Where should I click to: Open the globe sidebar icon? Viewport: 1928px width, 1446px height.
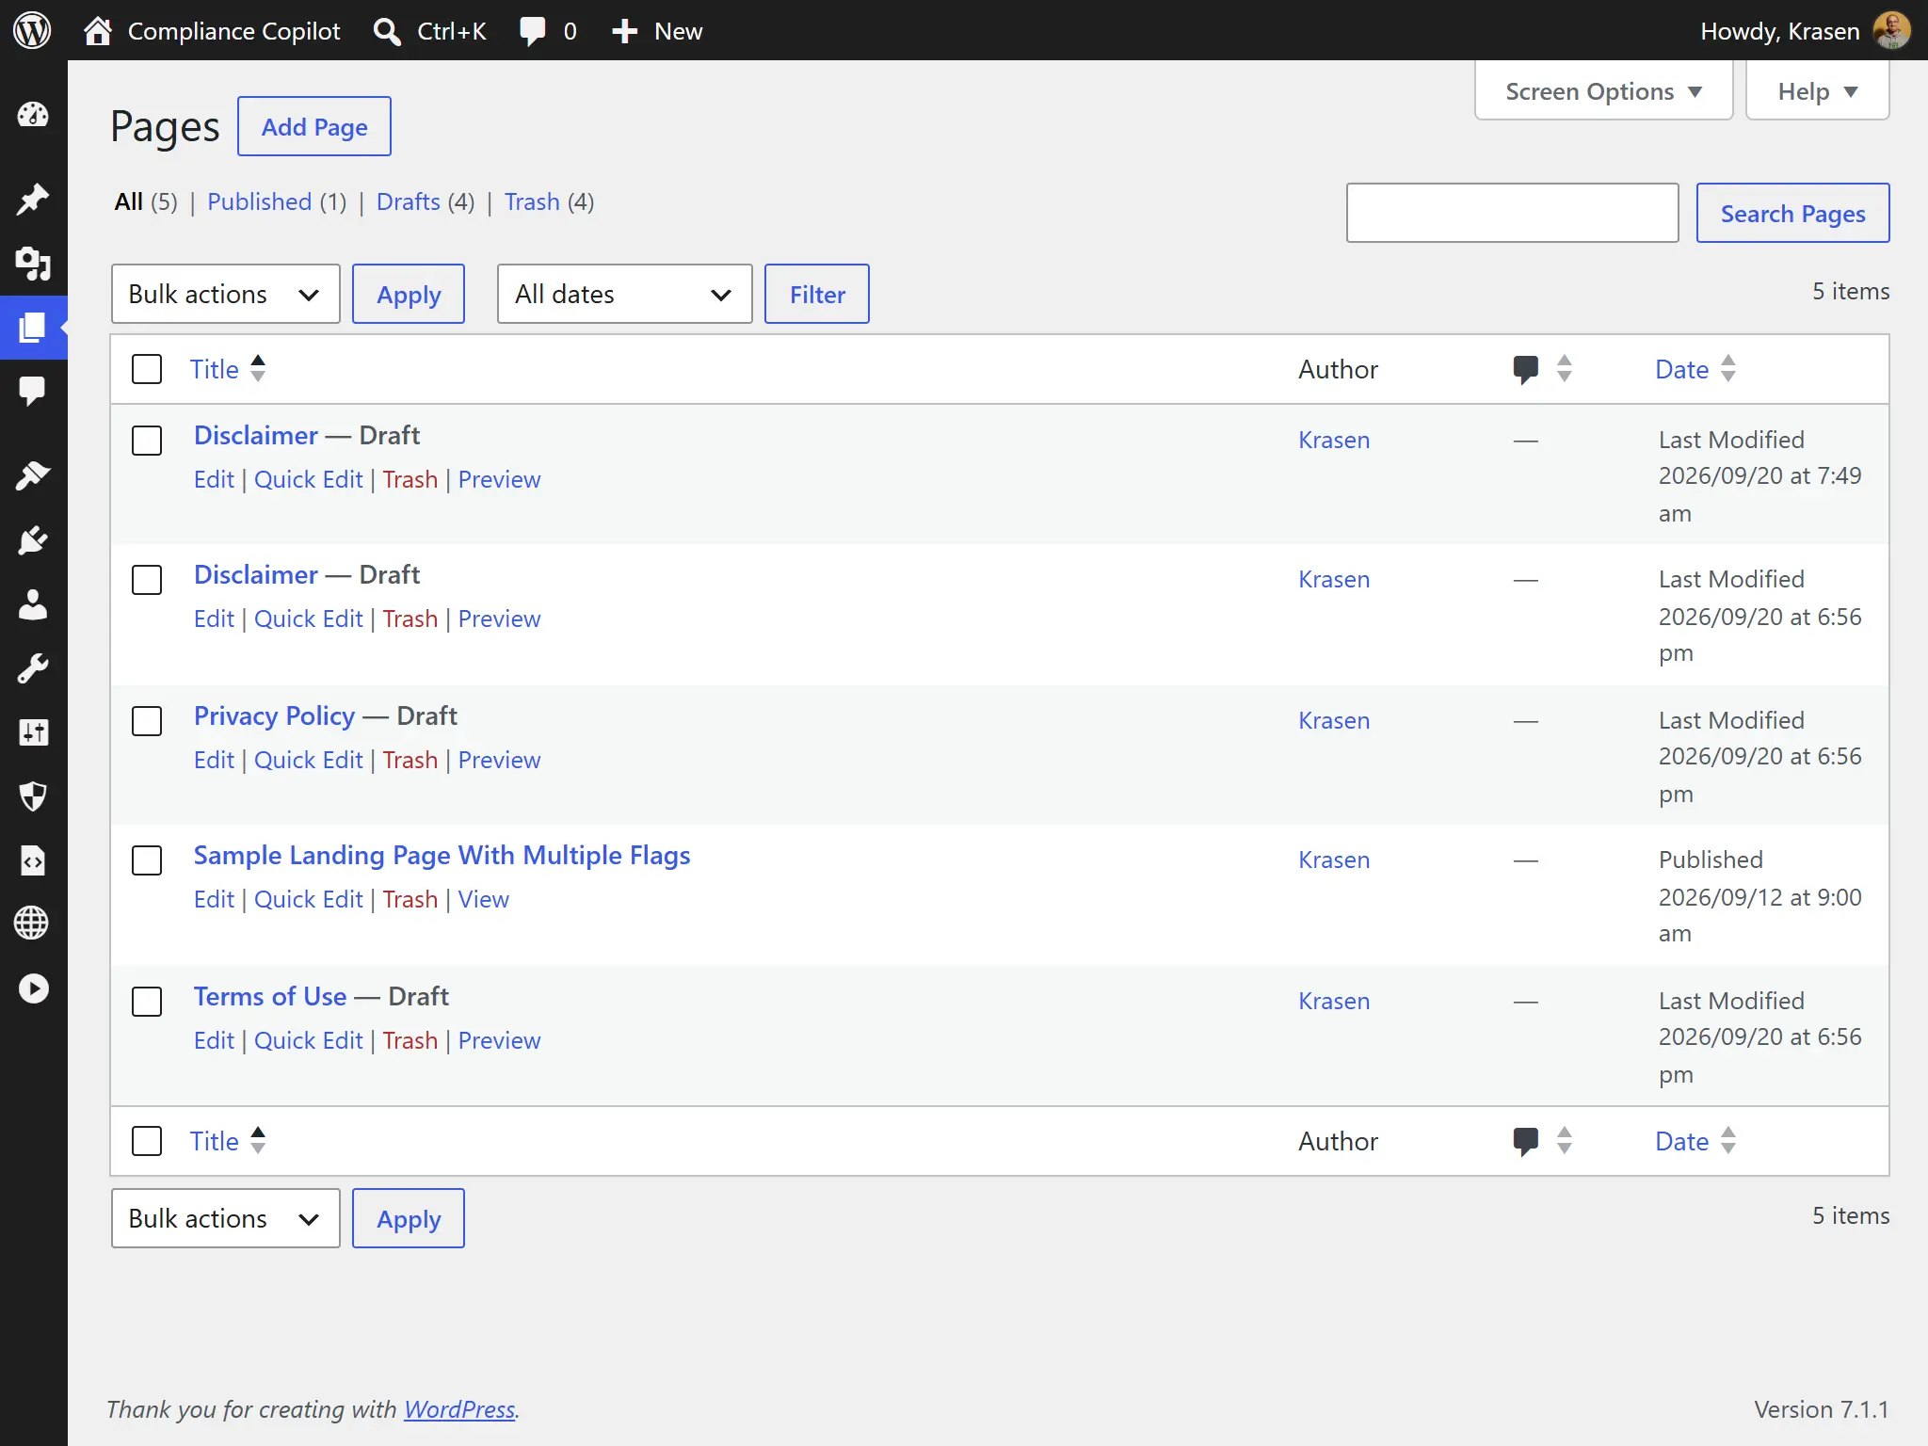coord(33,924)
